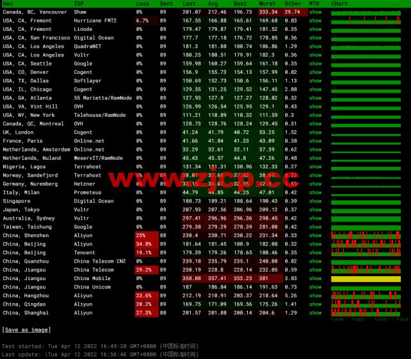
Task: Show MTR for Taiwan, Taichung Google row
Action: point(315,227)
